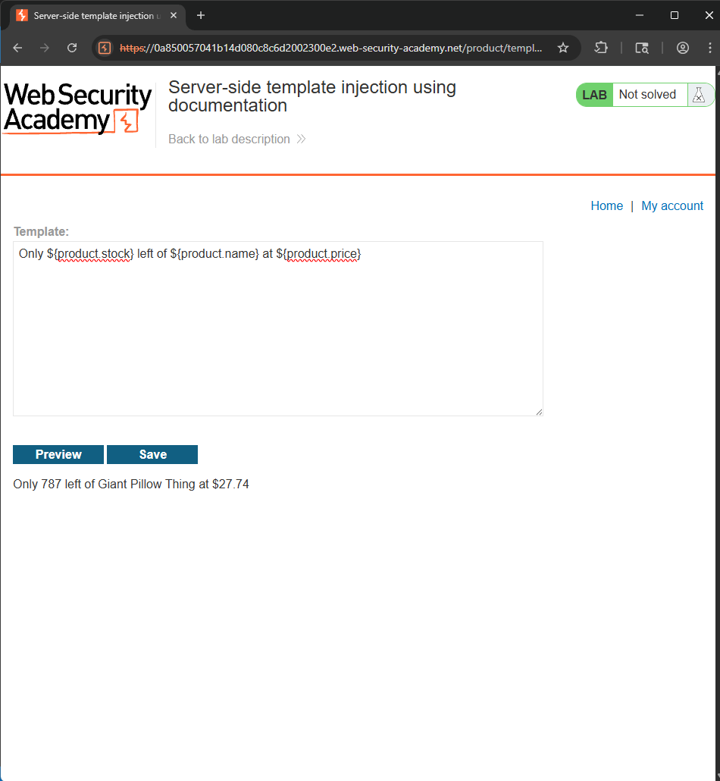Click the Save button
The width and height of the screenshot is (720, 781).
[x=152, y=454]
